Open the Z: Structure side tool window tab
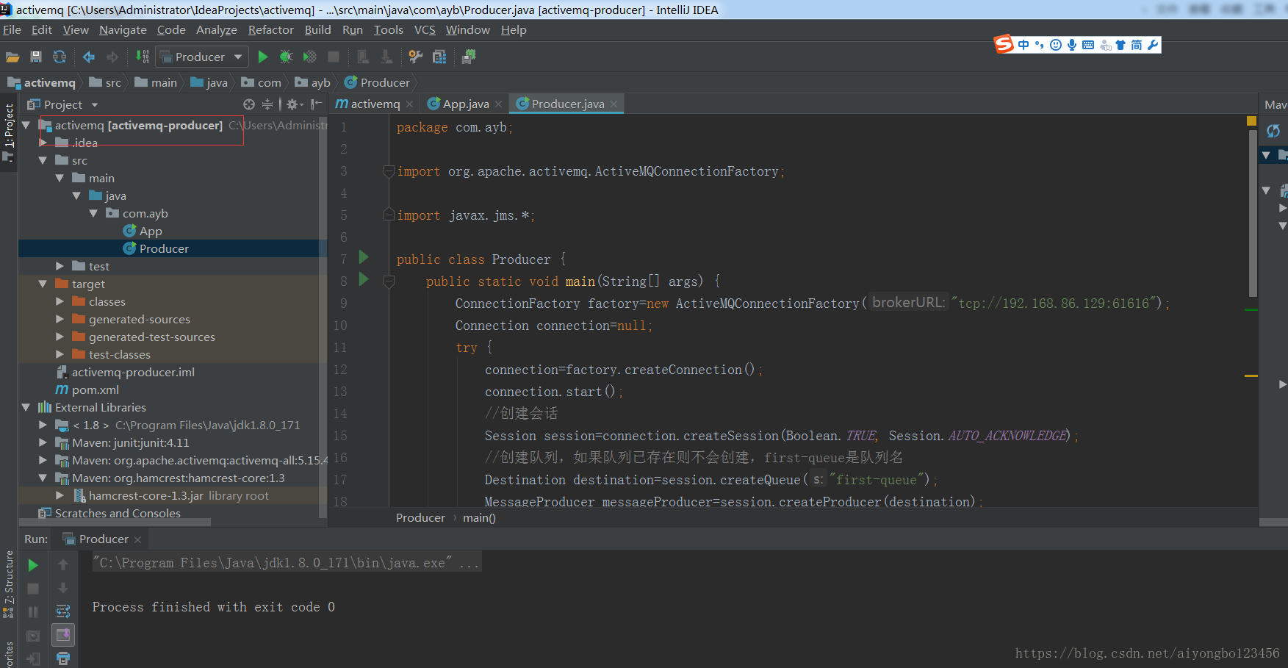1288x668 pixels. tap(9, 586)
